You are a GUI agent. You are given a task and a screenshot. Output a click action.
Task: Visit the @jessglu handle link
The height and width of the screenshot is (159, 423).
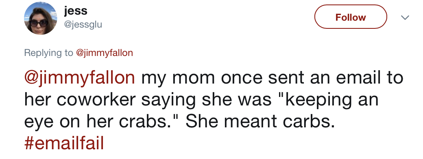point(83,25)
